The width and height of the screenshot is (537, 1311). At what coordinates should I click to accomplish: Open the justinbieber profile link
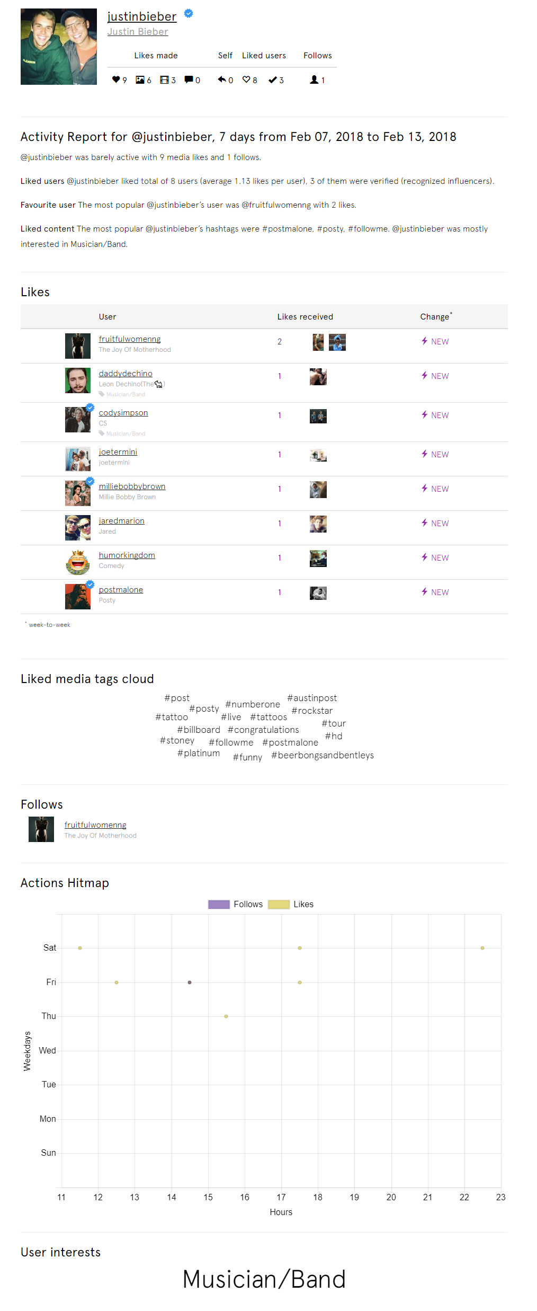(x=142, y=16)
